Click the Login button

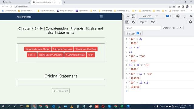coord(91,55)
